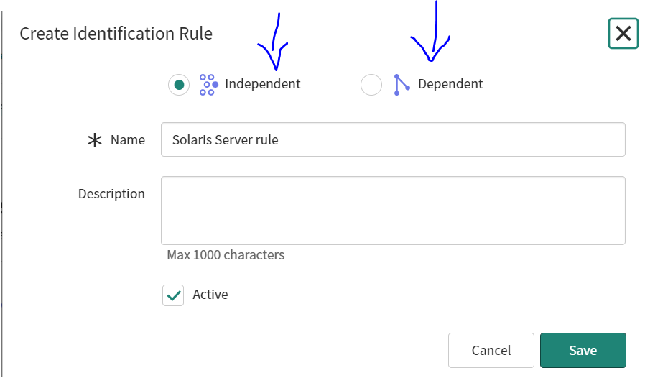Uncheck the Active checkbox
This screenshot has height=378, width=645.
click(x=173, y=295)
